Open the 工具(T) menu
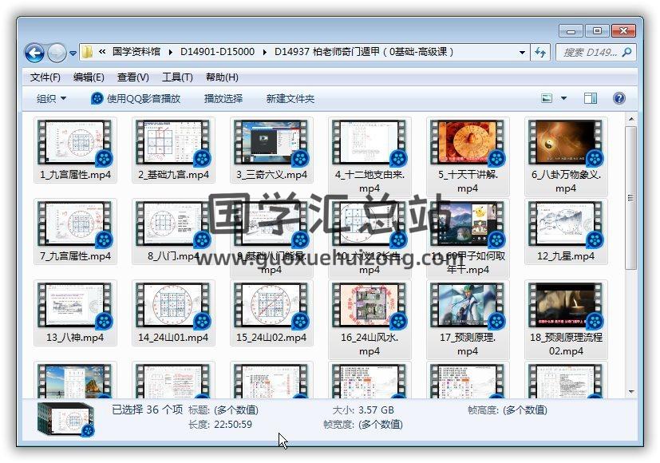The height and width of the screenshot is (463, 660). click(x=177, y=77)
